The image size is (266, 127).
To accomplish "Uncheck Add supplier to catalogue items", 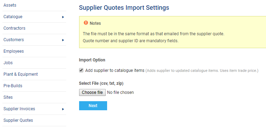I will pyautogui.click(x=81, y=70).
